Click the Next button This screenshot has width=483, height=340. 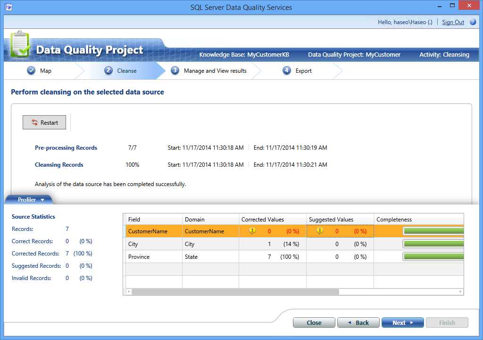click(403, 323)
